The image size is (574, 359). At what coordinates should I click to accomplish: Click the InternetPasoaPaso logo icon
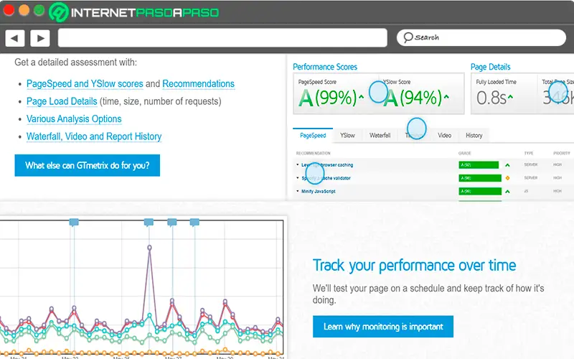click(59, 12)
